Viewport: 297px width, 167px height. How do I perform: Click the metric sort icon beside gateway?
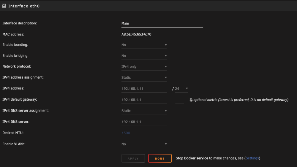191,100
